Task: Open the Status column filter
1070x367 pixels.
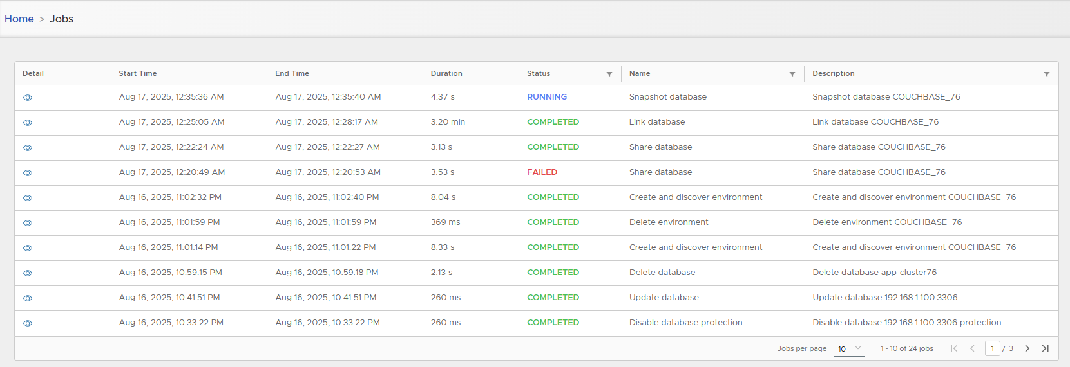Action: (x=609, y=75)
